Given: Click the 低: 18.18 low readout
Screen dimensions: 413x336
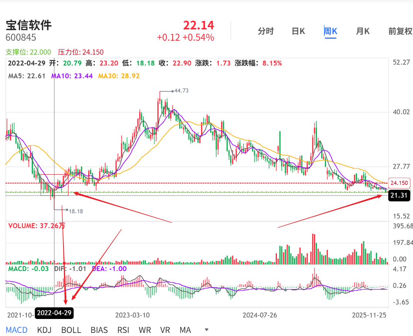Looking at the screenshot, I should click(x=138, y=63).
